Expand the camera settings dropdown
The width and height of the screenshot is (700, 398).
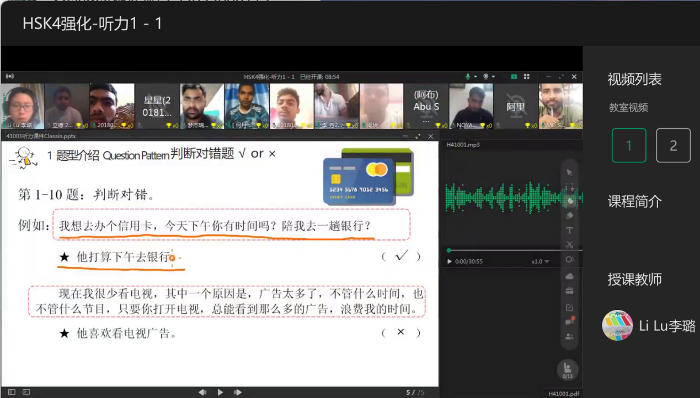493,77
